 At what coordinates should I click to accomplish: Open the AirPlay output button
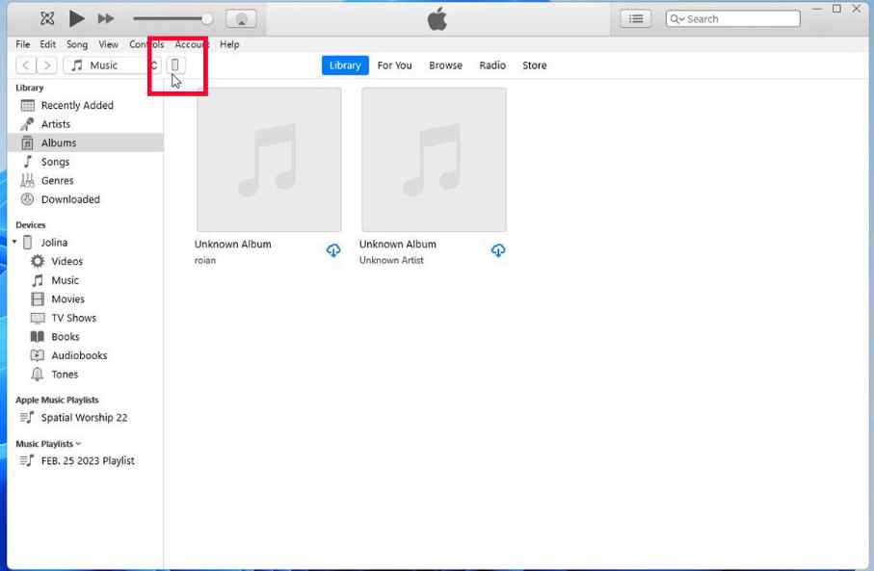point(241,18)
